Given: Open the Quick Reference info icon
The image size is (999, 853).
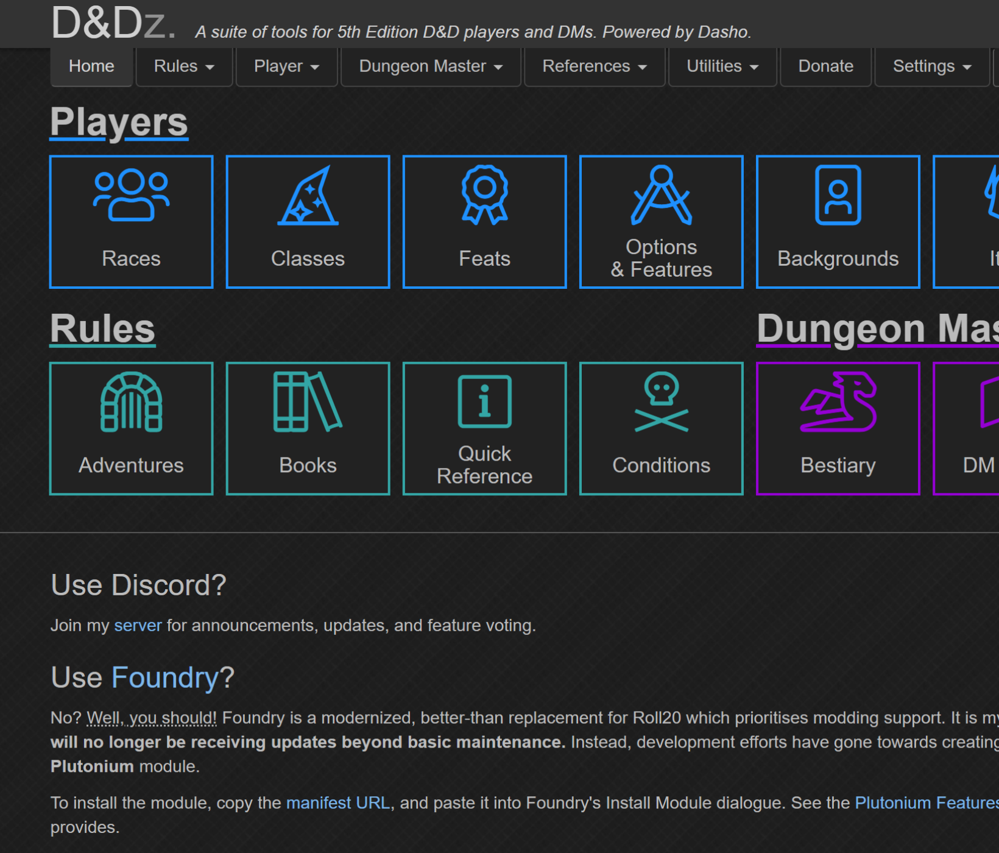Looking at the screenshot, I should 484,402.
